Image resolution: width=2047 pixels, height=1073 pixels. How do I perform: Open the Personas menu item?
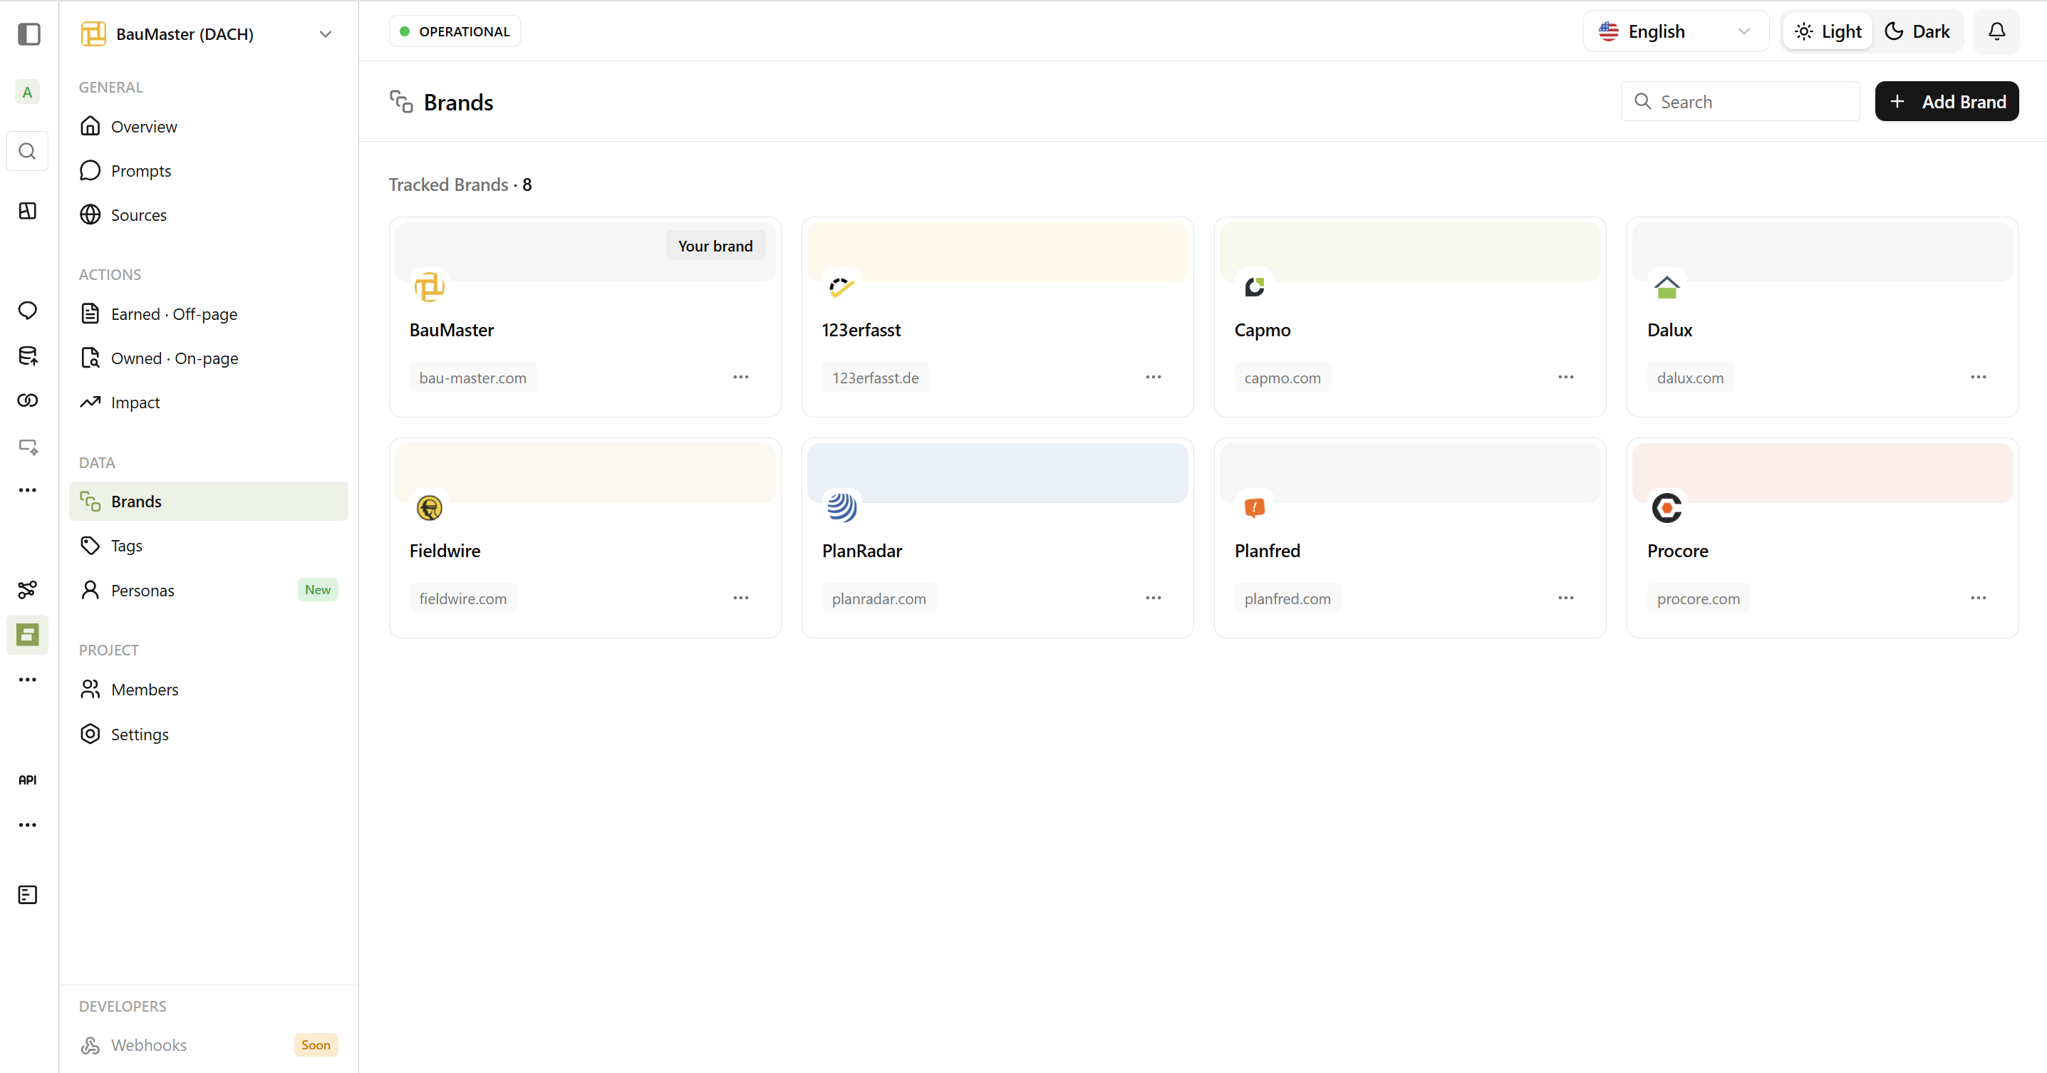[142, 591]
